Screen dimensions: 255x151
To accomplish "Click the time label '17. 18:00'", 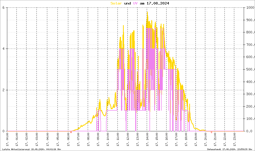I will coord(186,139).
